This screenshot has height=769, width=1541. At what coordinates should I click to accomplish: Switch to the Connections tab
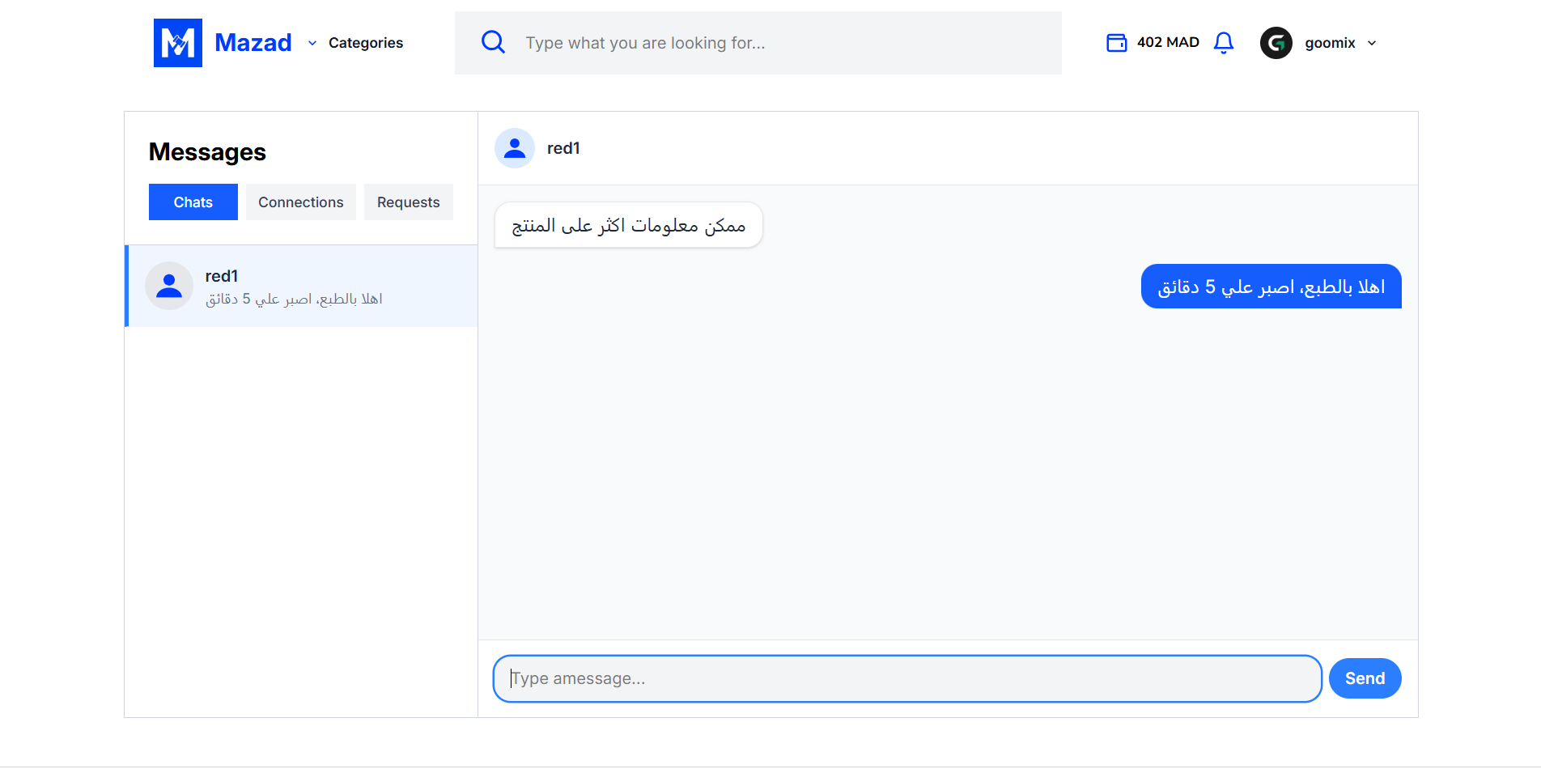point(301,202)
